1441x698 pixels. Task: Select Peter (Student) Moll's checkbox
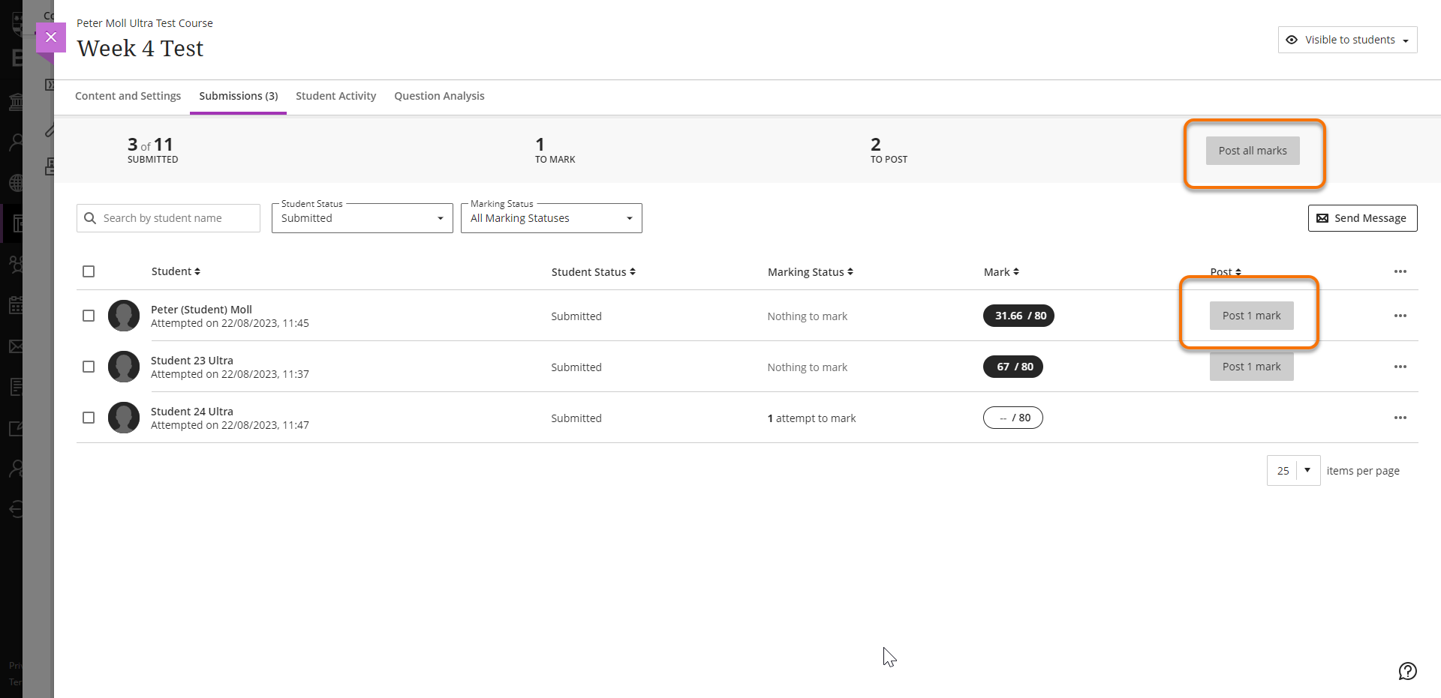pyautogui.click(x=89, y=316)
